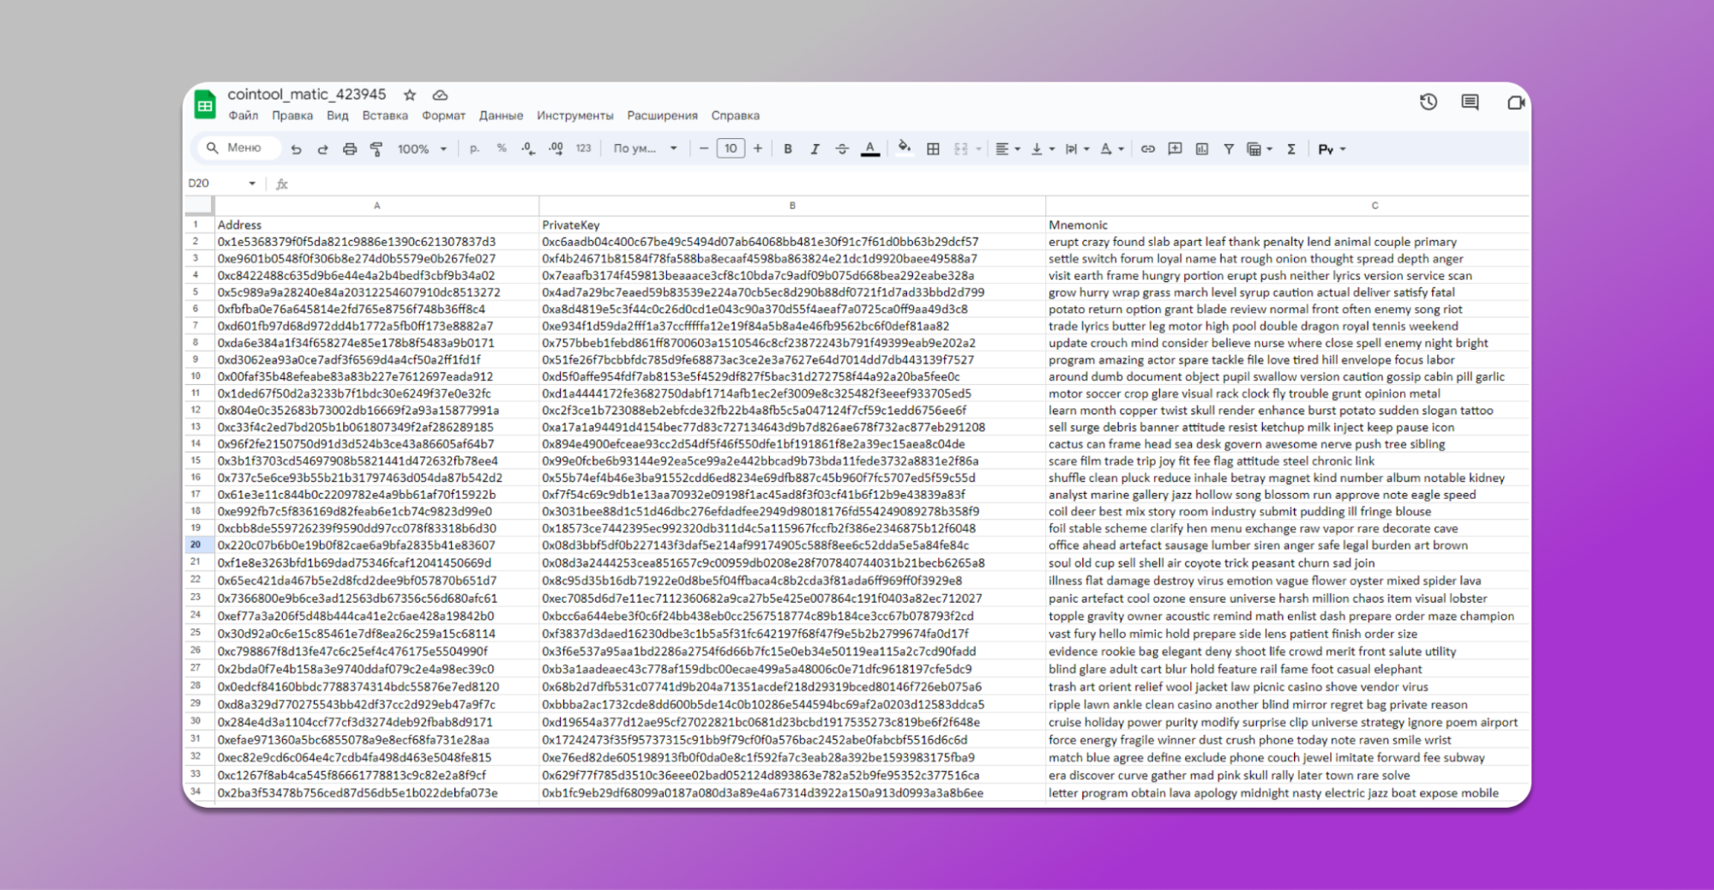Open the comments panel icon
This screenshot has height=890, width=1714.
[x=1470, y=102]
